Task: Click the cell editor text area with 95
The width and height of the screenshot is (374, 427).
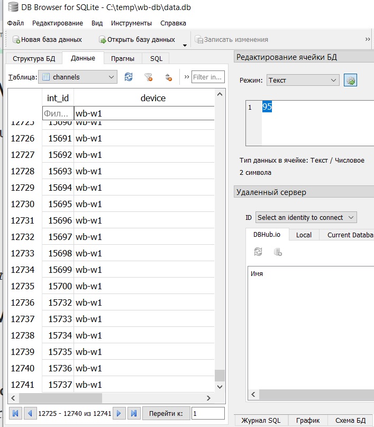Action: coord(310,123)
